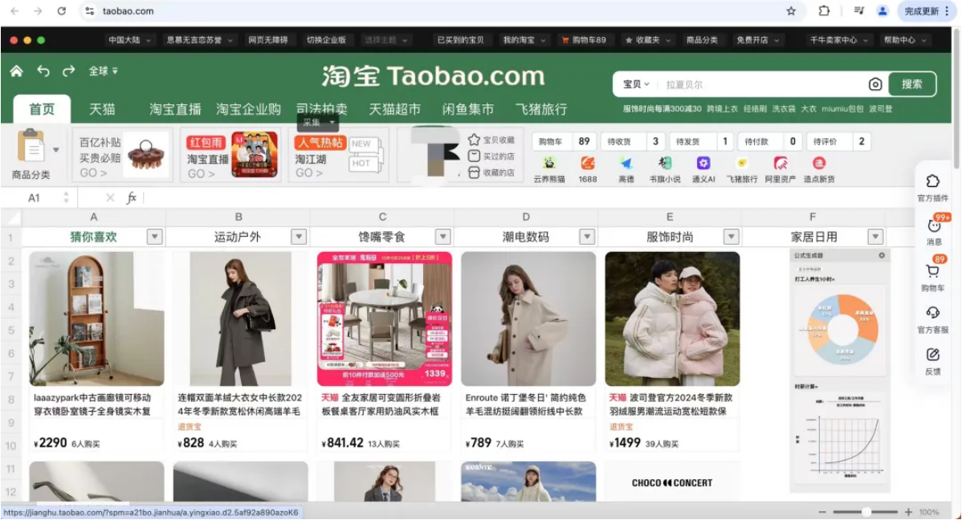This screenshot has width=962, height=524.
Task: Zoom out with the minus button
Action: pos(822,512)
